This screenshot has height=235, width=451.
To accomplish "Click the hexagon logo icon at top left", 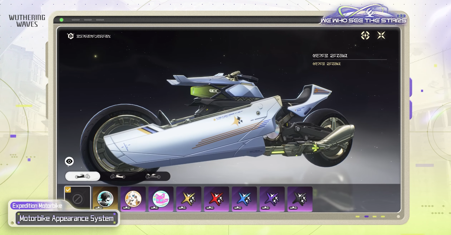I will tap(70, 36).
